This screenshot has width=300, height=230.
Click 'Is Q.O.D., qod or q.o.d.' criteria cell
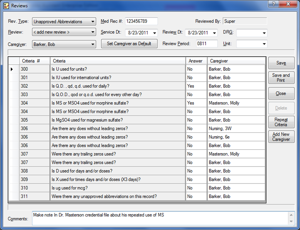[118, 95]
